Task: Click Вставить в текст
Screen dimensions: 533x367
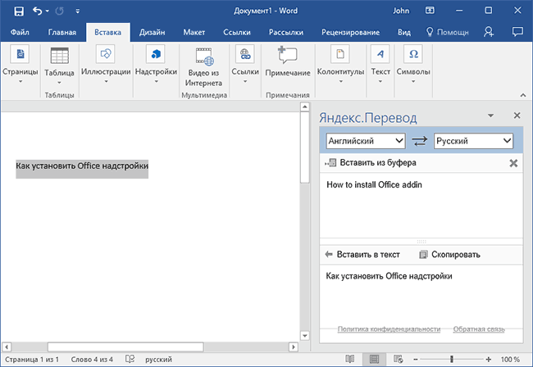Action: point(362,254)
